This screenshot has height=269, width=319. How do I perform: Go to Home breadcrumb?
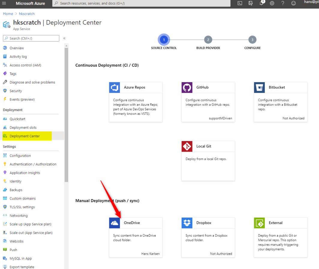pyautogui.click(x=8, y=13)
